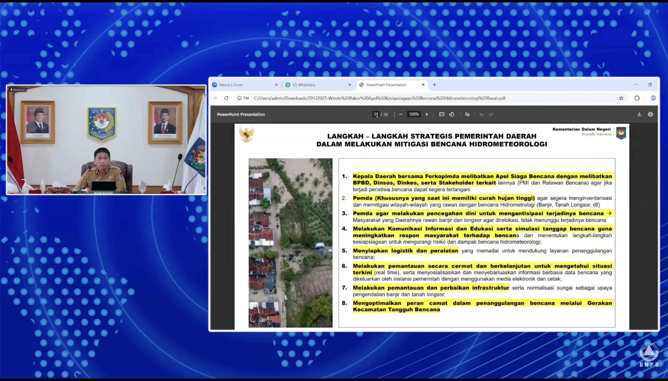668x381 pixels.
Task: Zoom in the PDF with plus
Action: 427,114
